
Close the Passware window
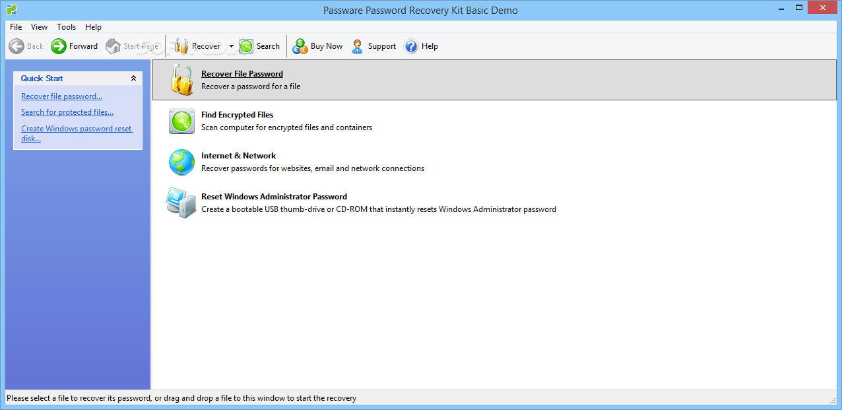(x=824, y=8)
